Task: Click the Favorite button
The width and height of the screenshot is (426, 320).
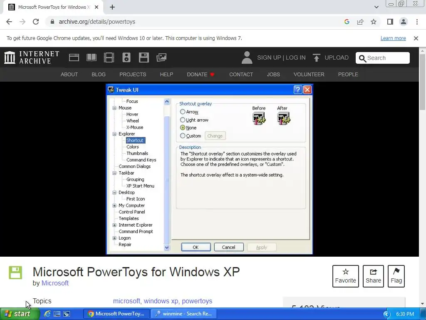Action: pyautogui.click(x=346, y=276)
